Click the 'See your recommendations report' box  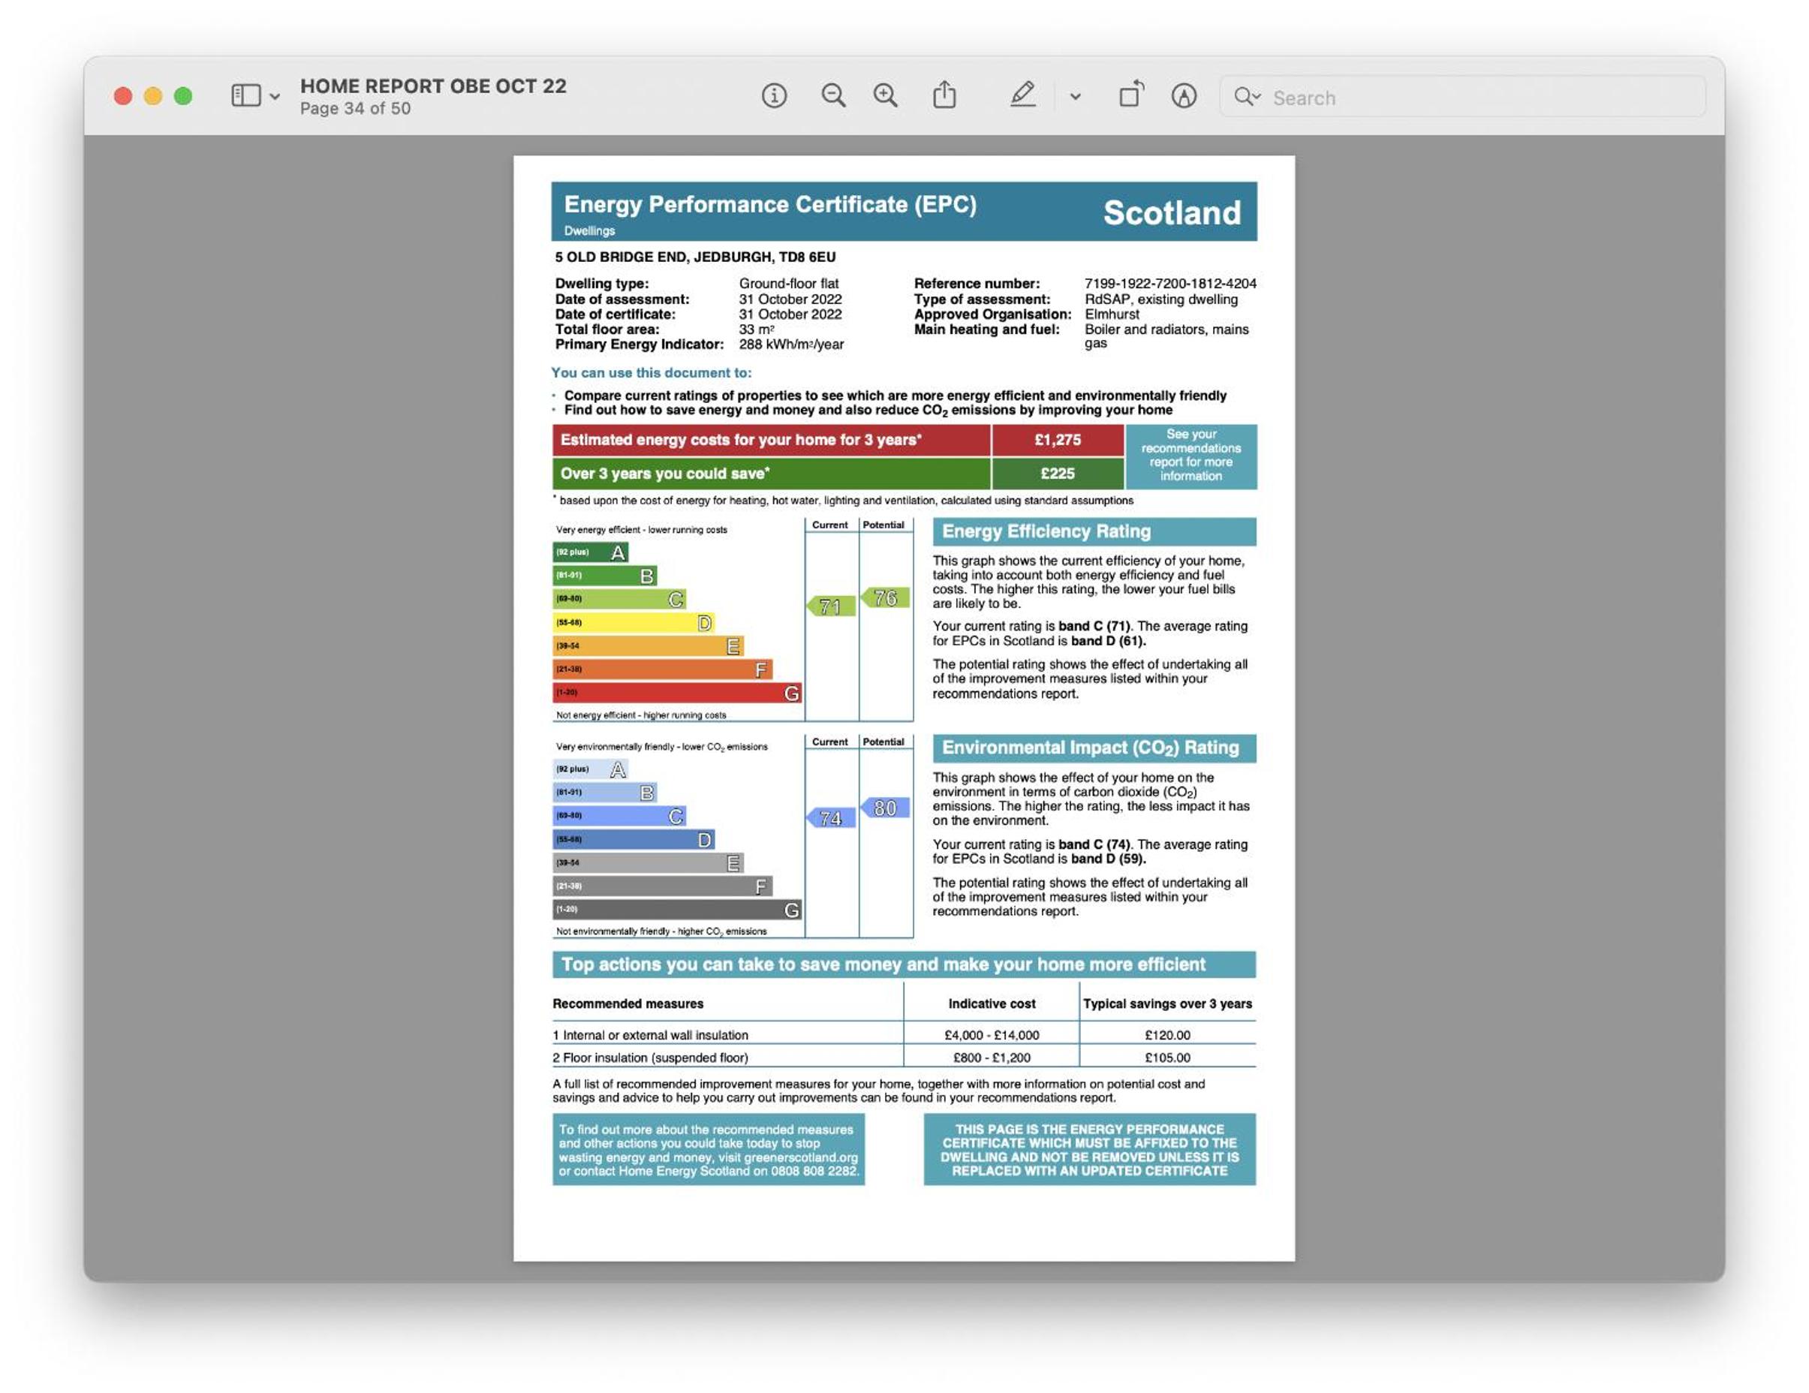1191,456
